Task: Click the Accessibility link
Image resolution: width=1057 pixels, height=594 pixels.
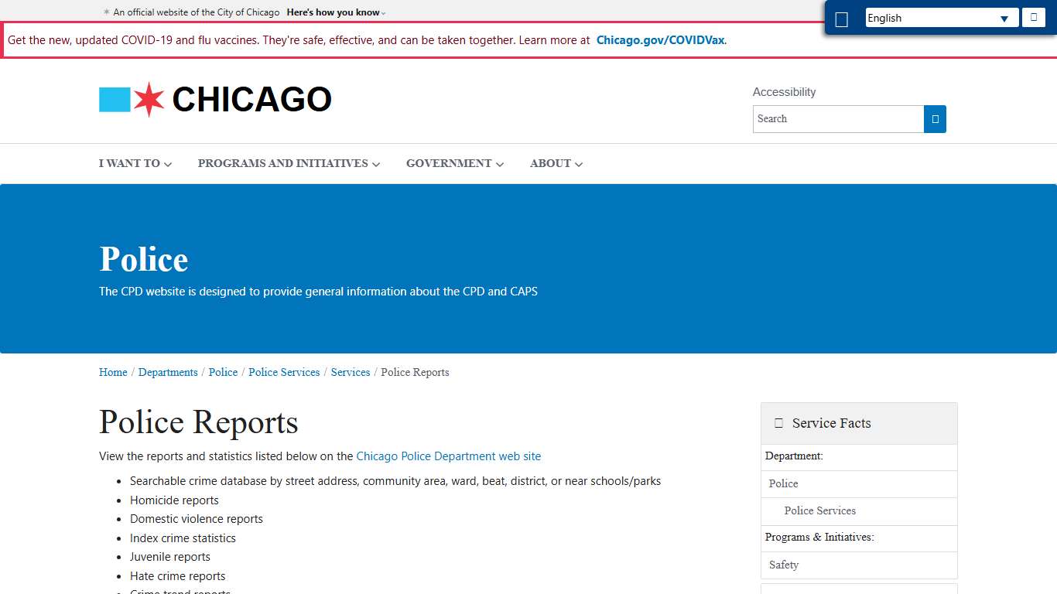Action: 784,91
